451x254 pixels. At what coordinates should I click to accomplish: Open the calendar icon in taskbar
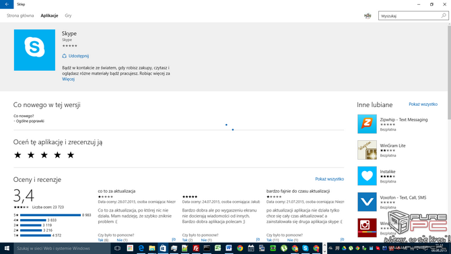click(251, 248)
